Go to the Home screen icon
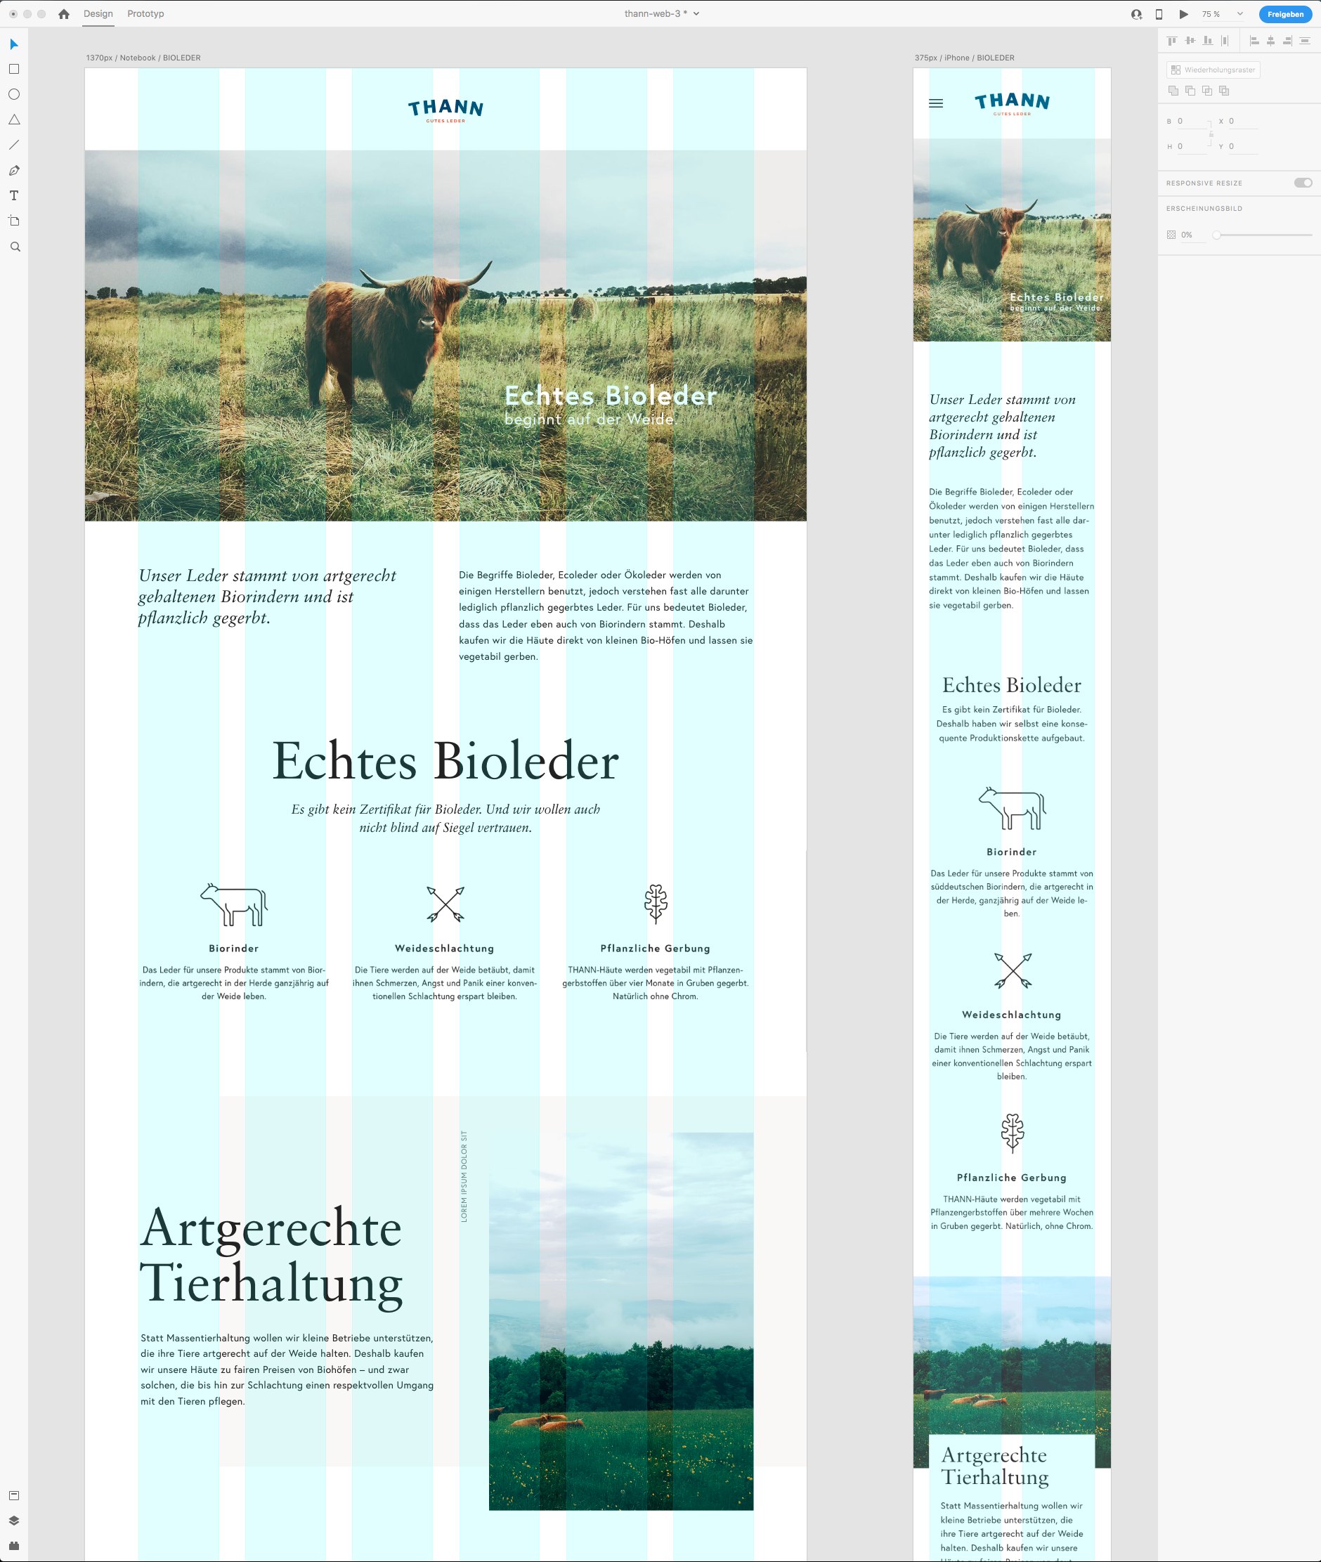 pos(64,13)
